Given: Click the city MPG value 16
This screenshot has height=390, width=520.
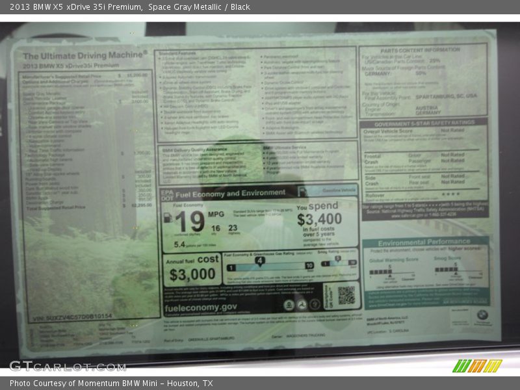Looking at the screenshot, I should click(x=216, y=228).
